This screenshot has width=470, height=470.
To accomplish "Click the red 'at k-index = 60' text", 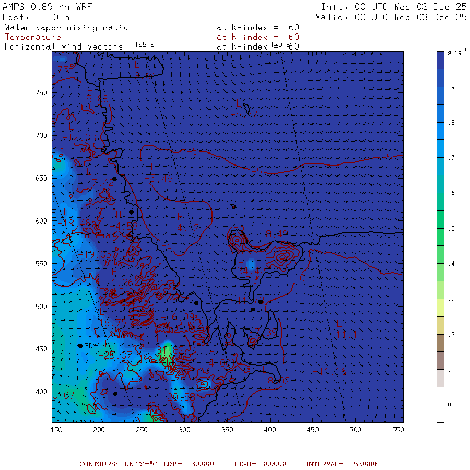I will tap(258, 37).
